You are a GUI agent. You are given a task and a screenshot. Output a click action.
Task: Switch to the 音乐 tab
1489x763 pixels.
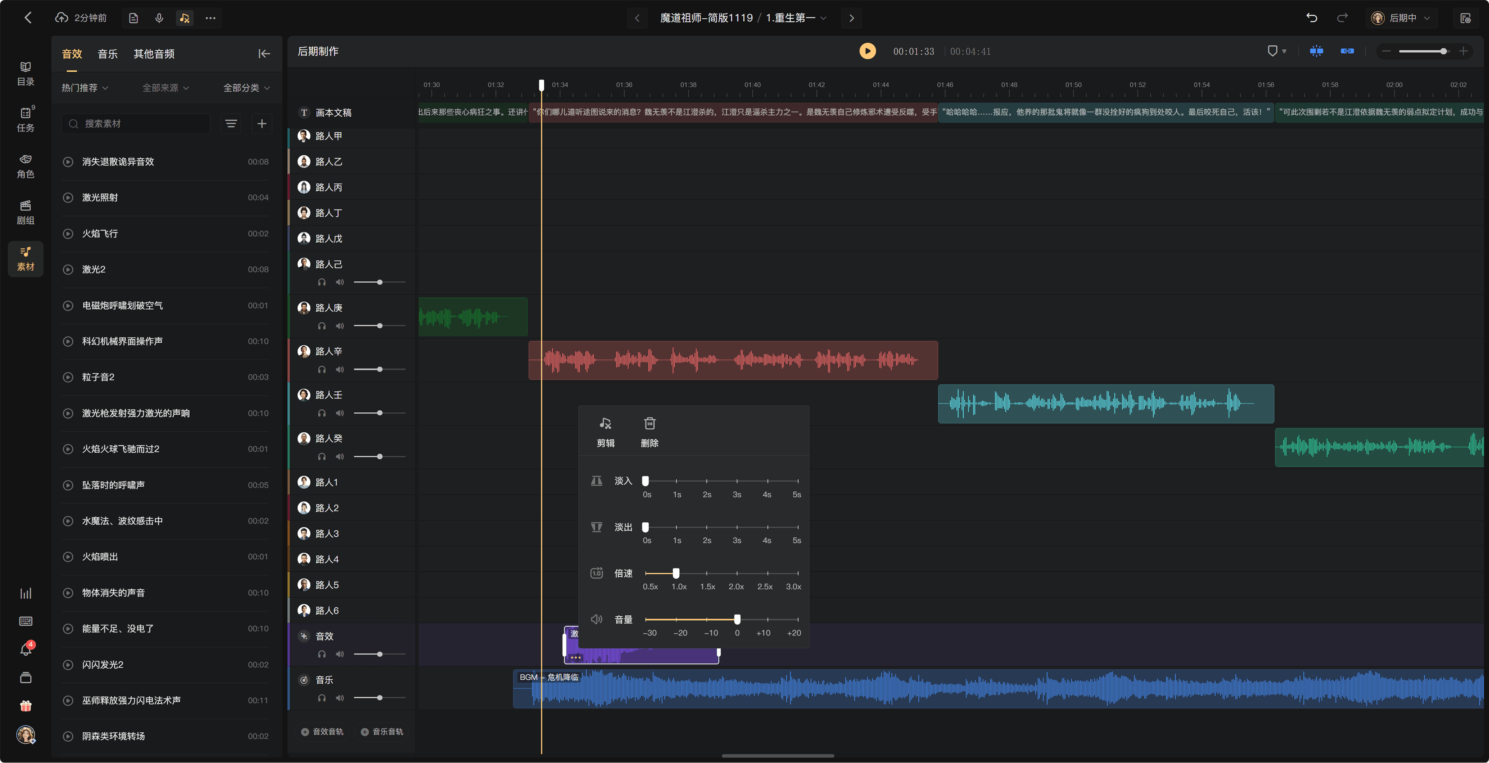(x=107, y=54)
